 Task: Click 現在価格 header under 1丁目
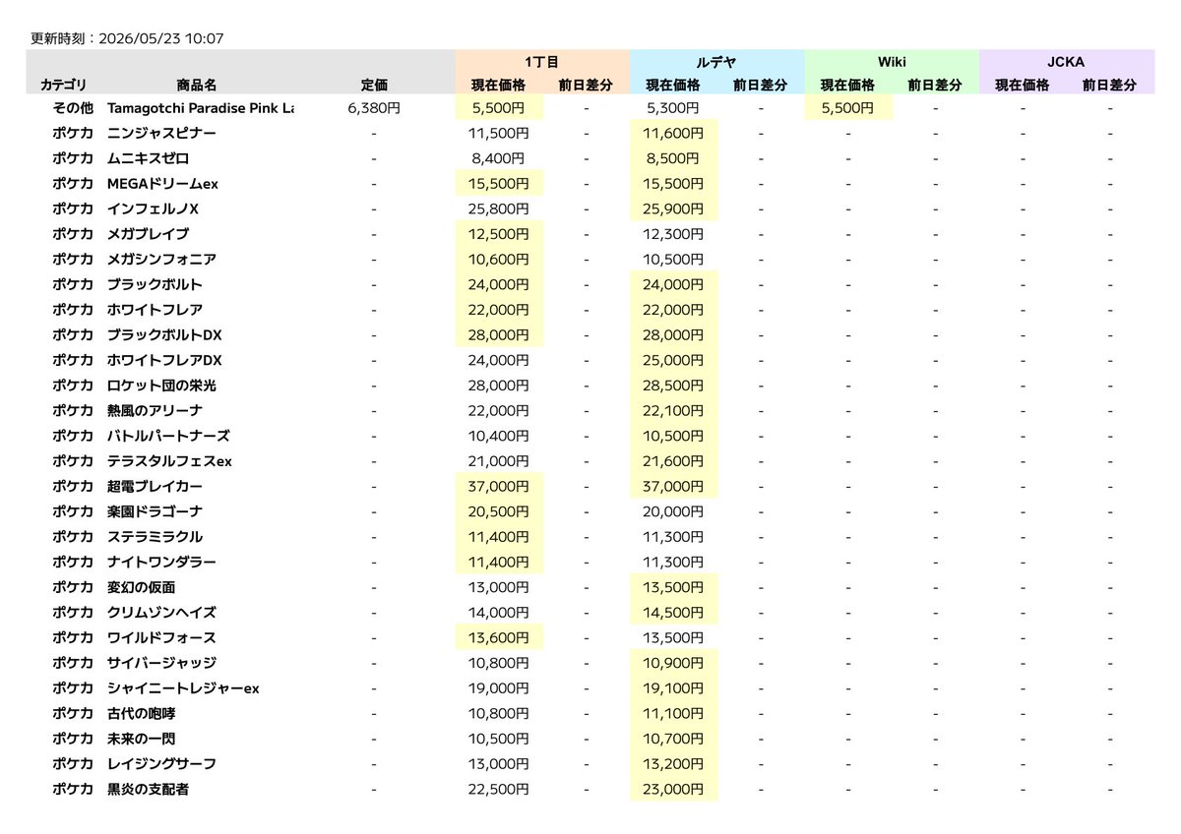pos(499,86)
